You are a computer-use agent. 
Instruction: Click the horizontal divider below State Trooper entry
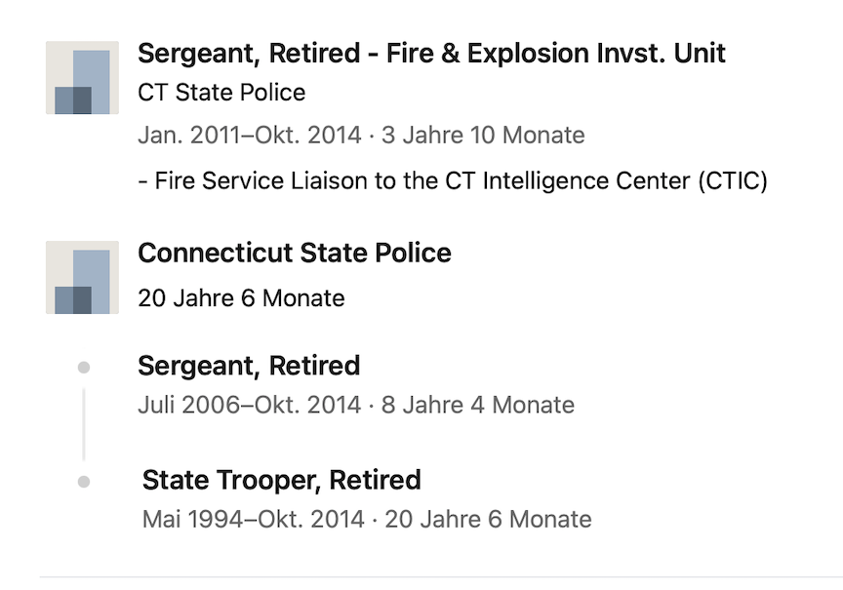click(439, 576)
